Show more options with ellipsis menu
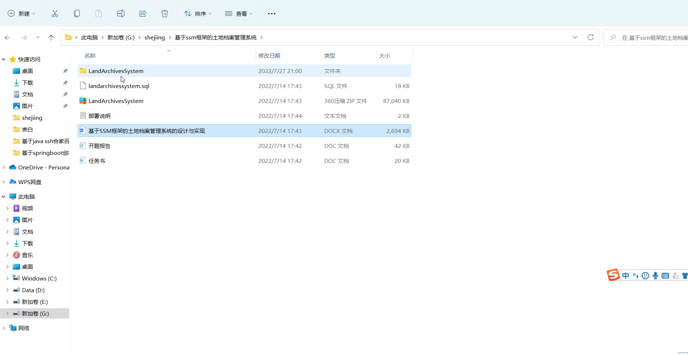Screen dimensions: 688x355 point(272,14)
